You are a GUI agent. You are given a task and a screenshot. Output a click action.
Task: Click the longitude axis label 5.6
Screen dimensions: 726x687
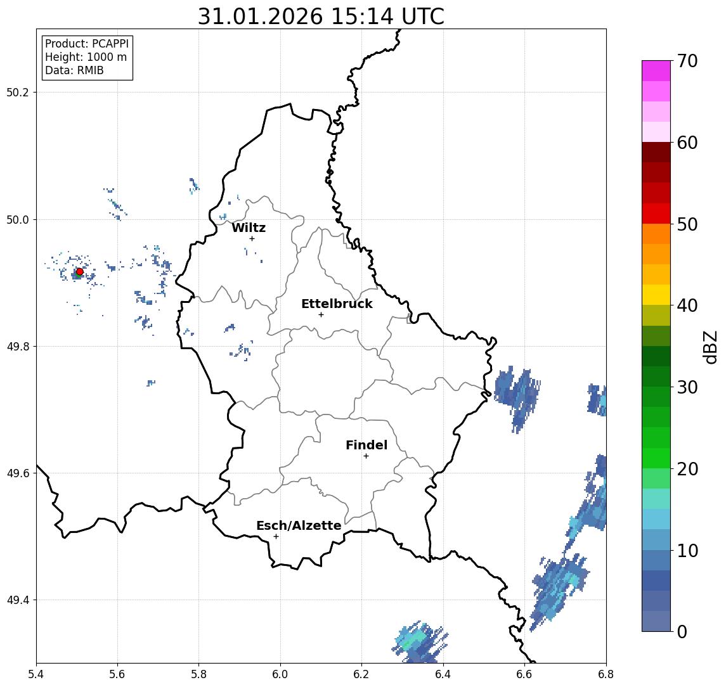[117, 674]
